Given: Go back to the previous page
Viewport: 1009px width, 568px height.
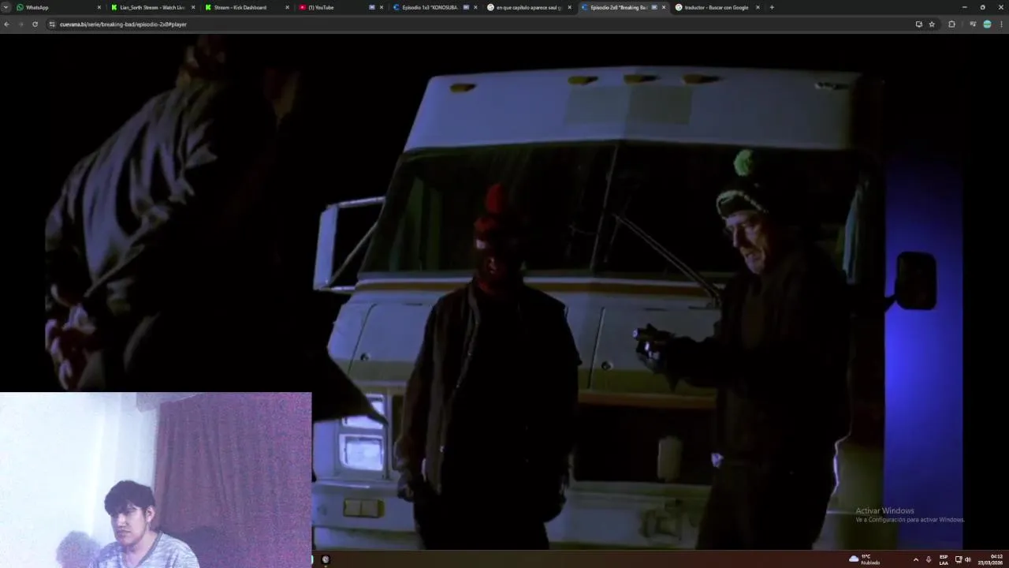Looking at the screenshot, I should [x=6, y=24].
